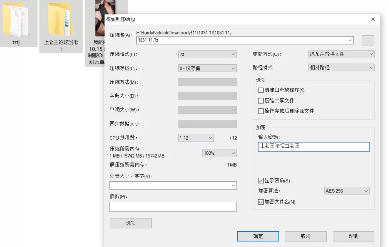Close the 添加到压缩包 dialog

[x=373, y=19]
